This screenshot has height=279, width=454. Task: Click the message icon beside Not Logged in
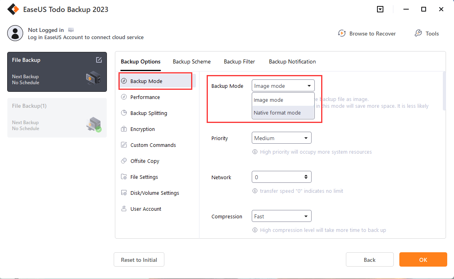coord(71,30)
